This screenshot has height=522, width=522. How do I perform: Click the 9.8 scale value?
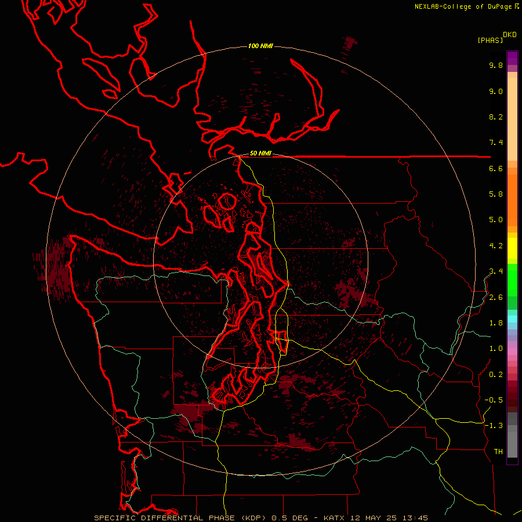pyautogui.click(x=496, y=65)
